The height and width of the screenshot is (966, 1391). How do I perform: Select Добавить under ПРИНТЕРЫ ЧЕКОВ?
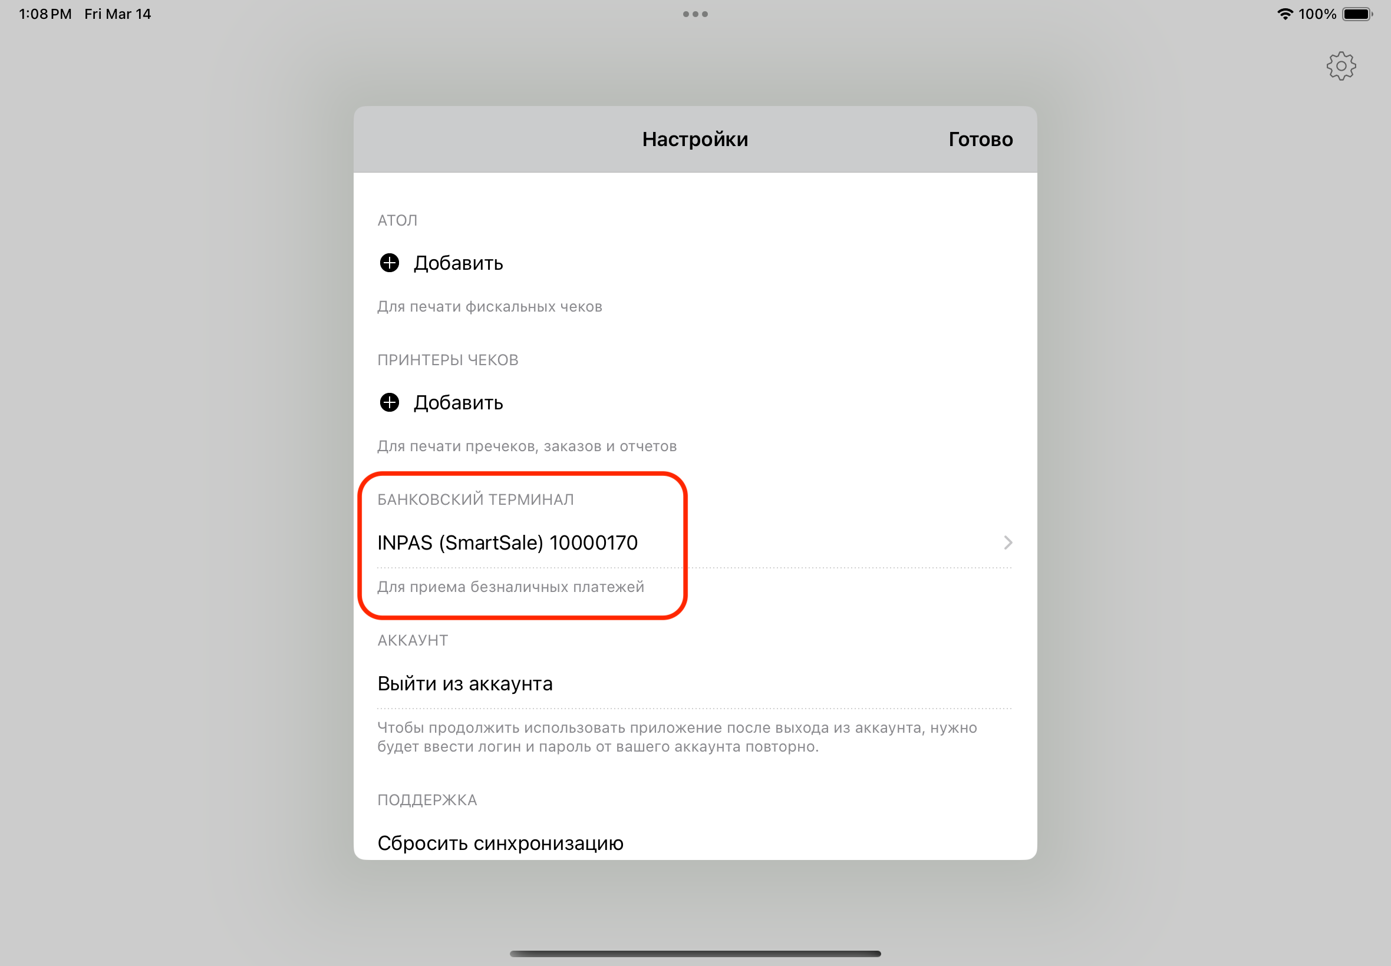pyautogui.click(x=459, y=403)
